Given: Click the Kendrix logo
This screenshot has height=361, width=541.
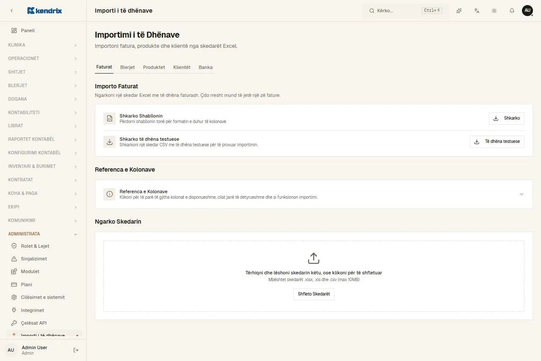Looking at the screenshot, I should [x=44, y=11].
